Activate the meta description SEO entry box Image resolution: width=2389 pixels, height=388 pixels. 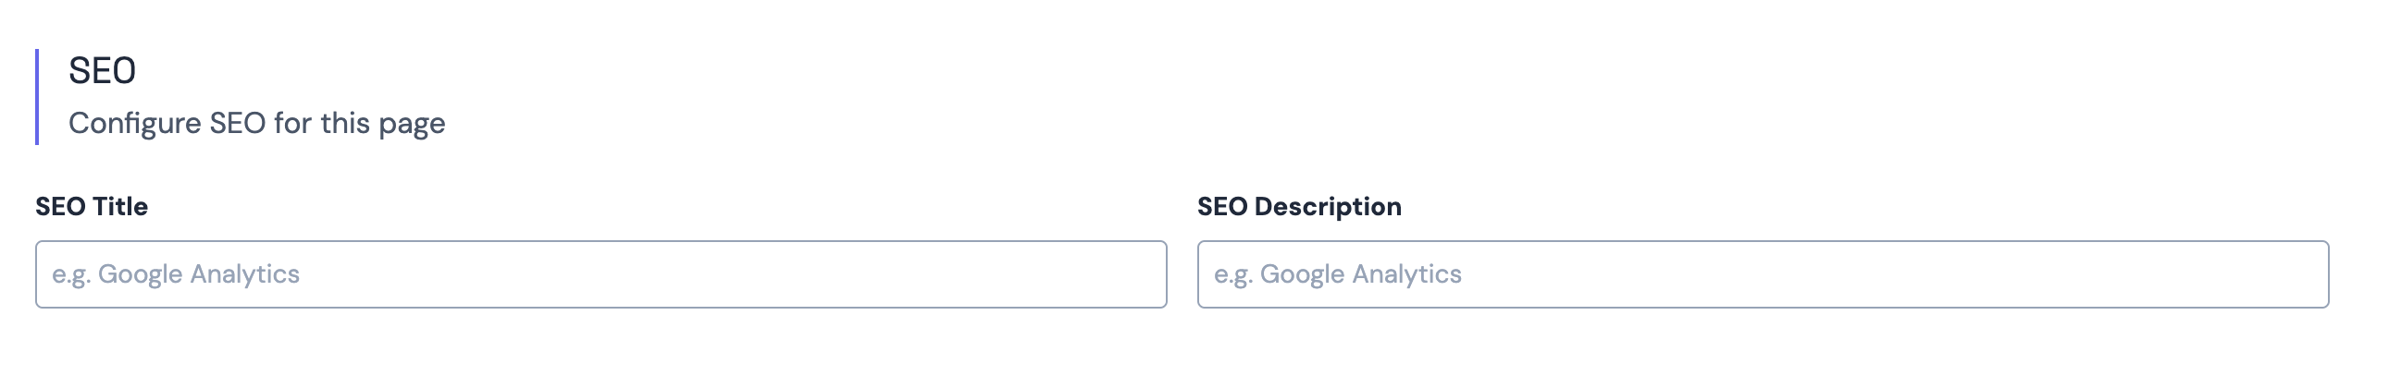pyautogui.click(x=1762, y=274)
